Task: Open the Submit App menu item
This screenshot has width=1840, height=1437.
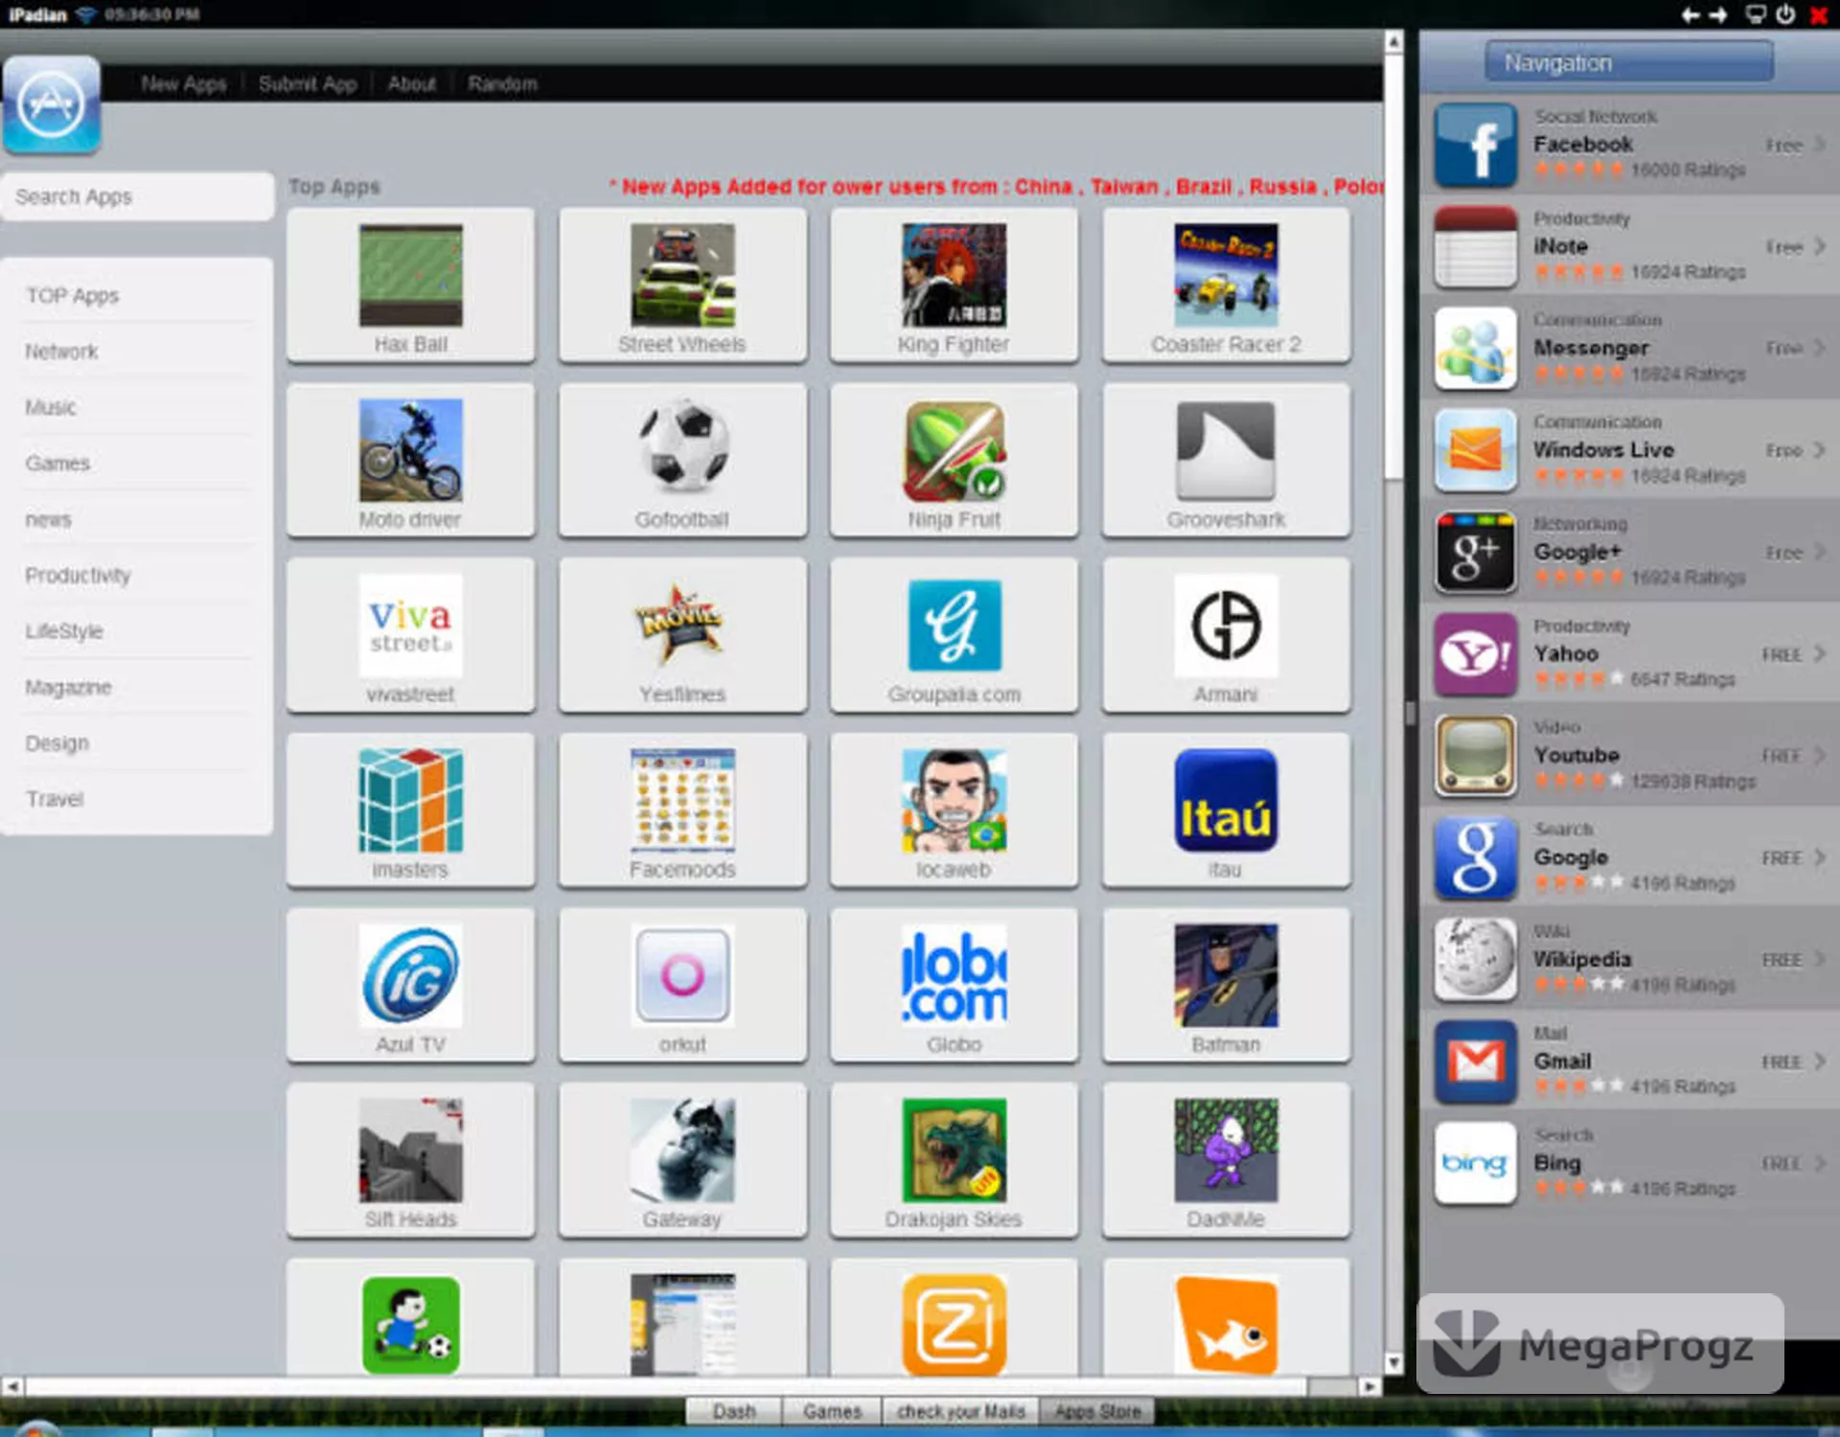Action: (x=308, y=84)
